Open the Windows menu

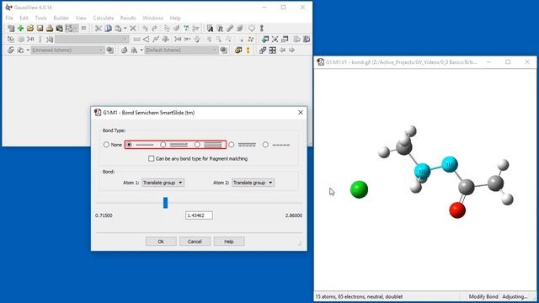pos(152,18)
